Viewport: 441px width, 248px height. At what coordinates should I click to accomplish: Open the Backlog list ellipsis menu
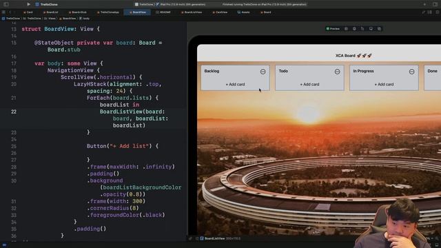(263, 72)
